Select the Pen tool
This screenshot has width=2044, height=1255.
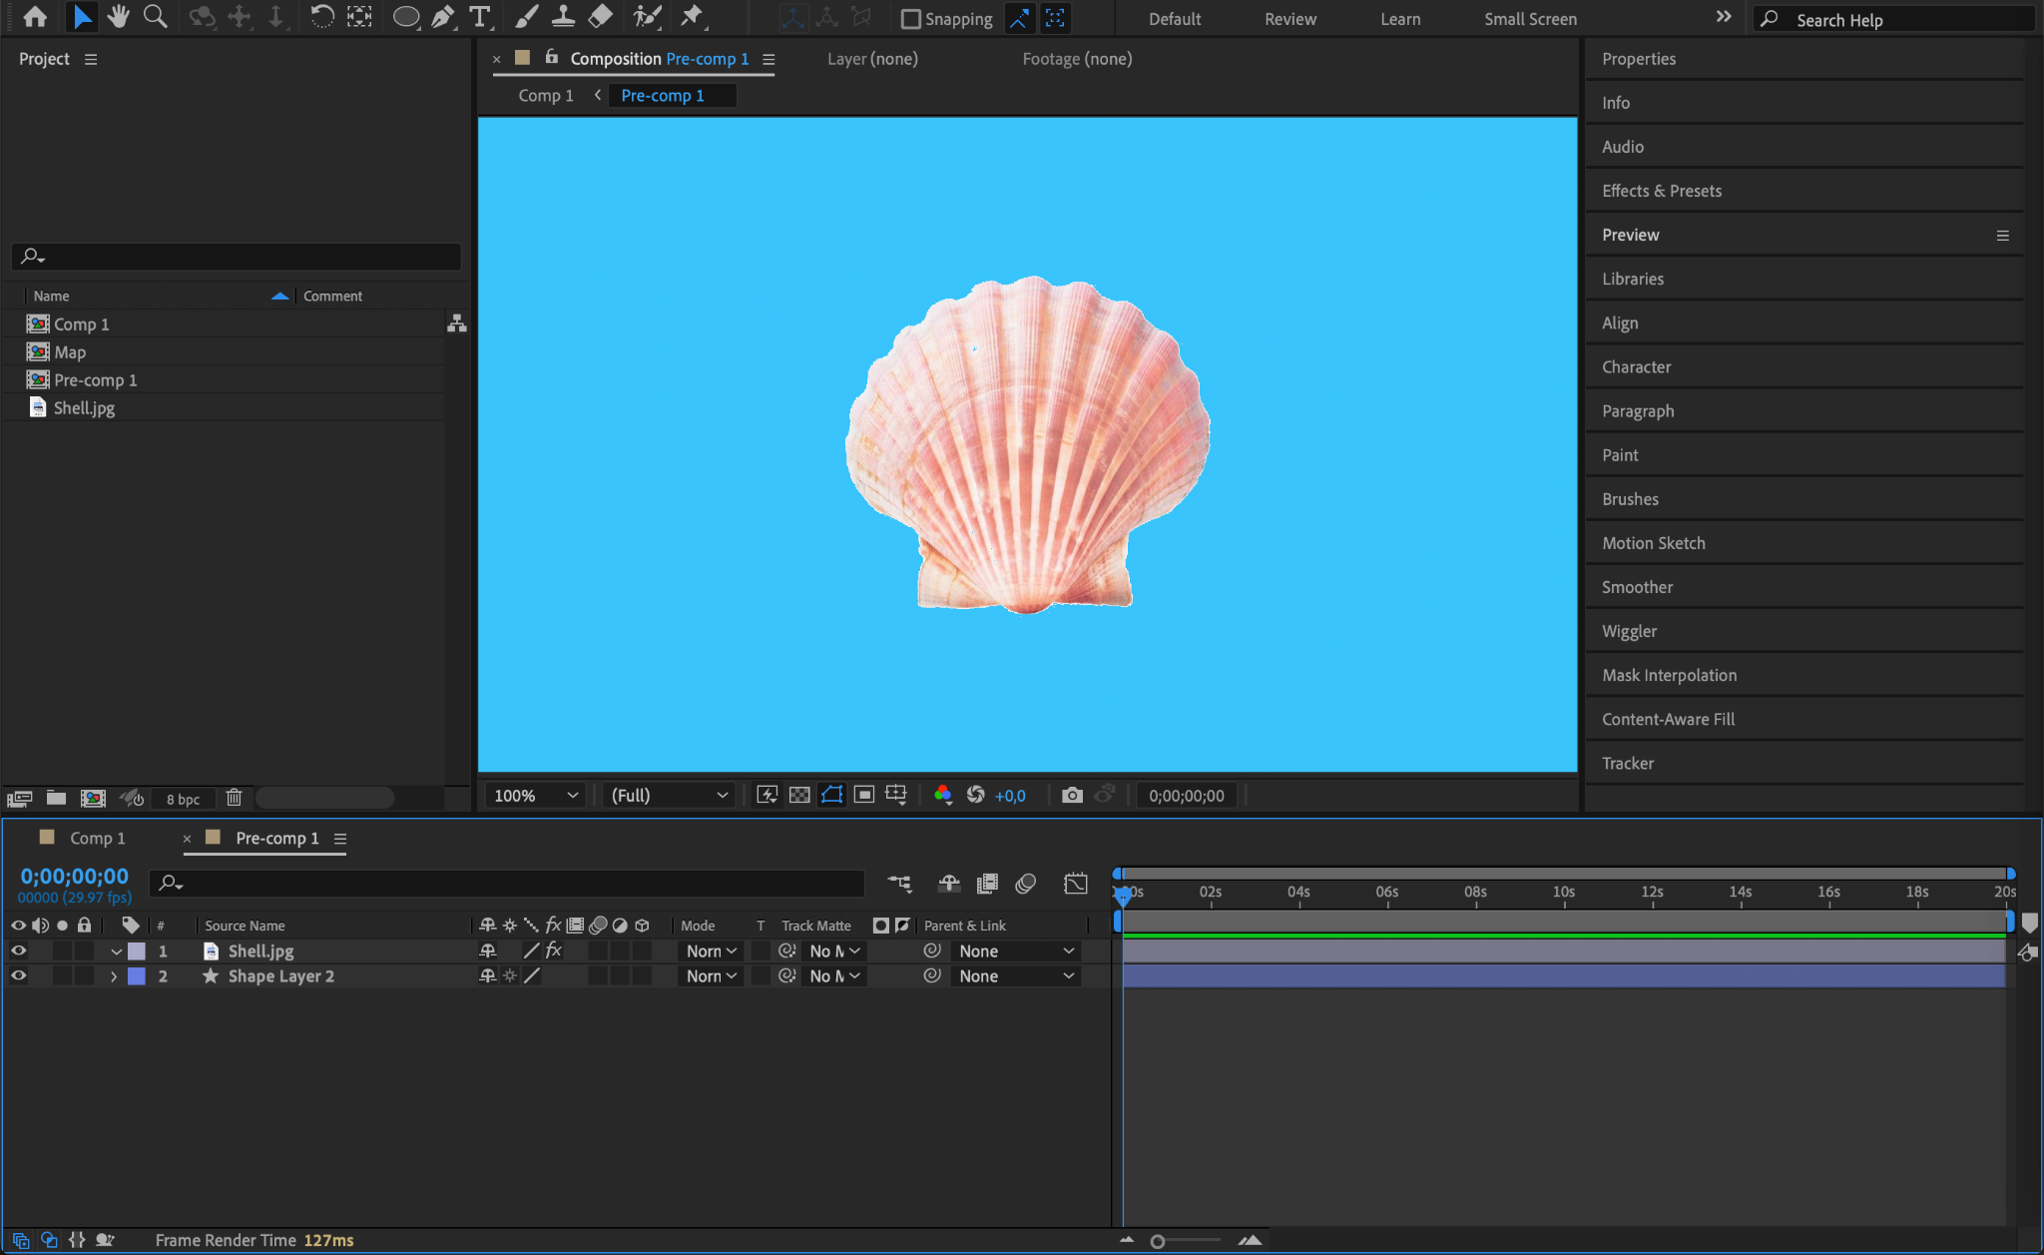(442, 17)
